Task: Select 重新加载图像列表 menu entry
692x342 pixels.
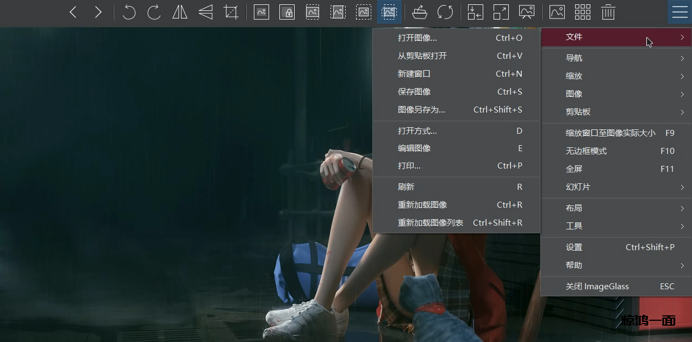Action: (x=430, y=223)
